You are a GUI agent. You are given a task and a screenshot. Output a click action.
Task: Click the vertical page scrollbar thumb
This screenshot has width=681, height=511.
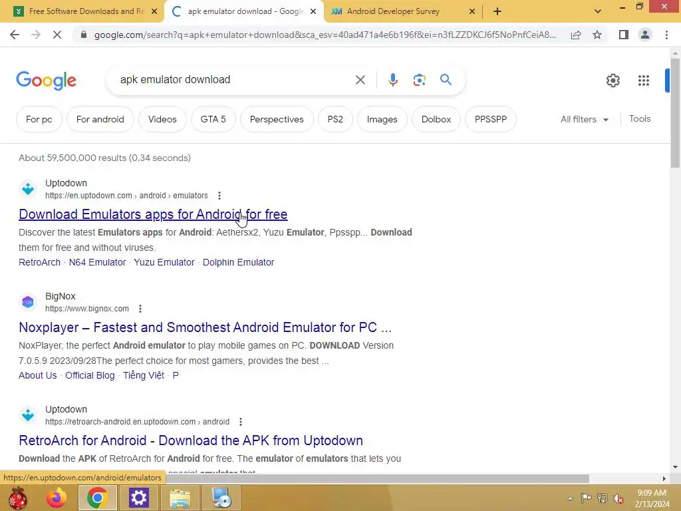coord(675,113)
